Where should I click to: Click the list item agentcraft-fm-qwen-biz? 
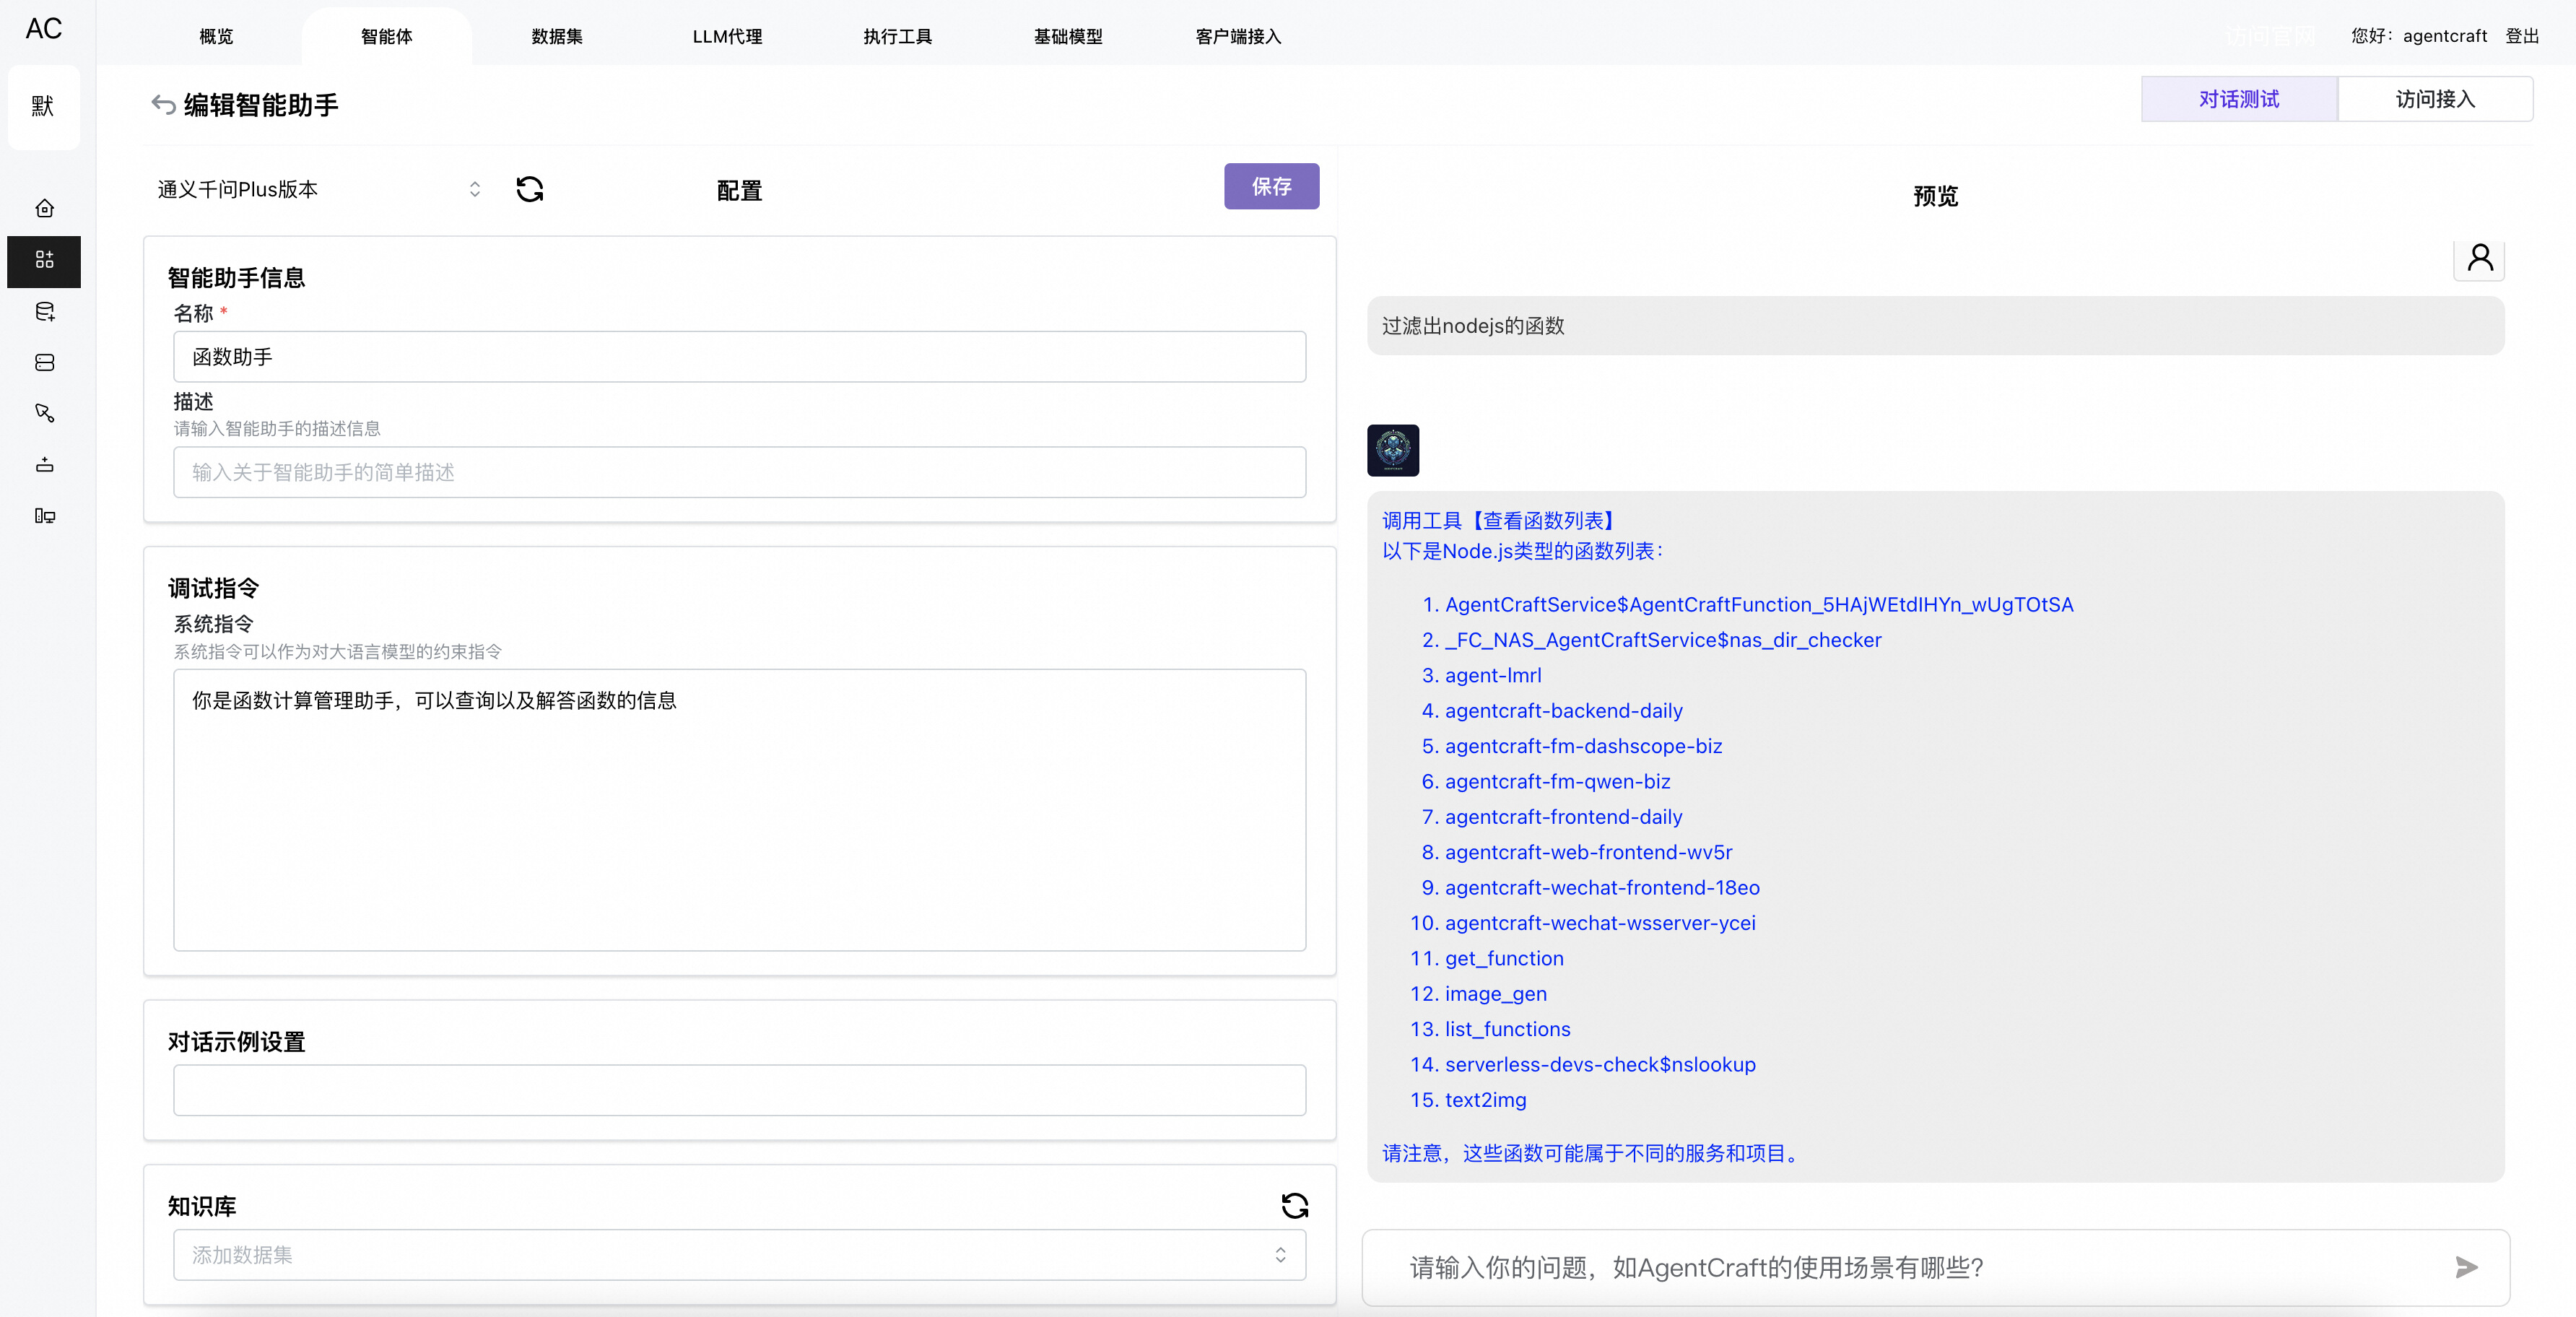click(1557, 782)
